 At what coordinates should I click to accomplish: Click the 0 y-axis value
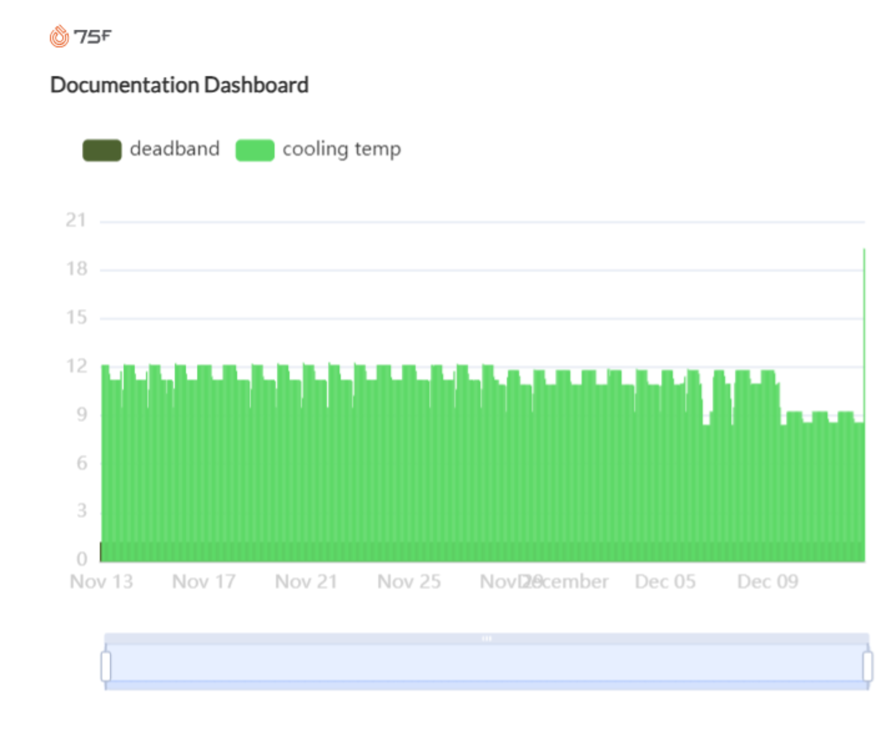[x=82, y=559]
